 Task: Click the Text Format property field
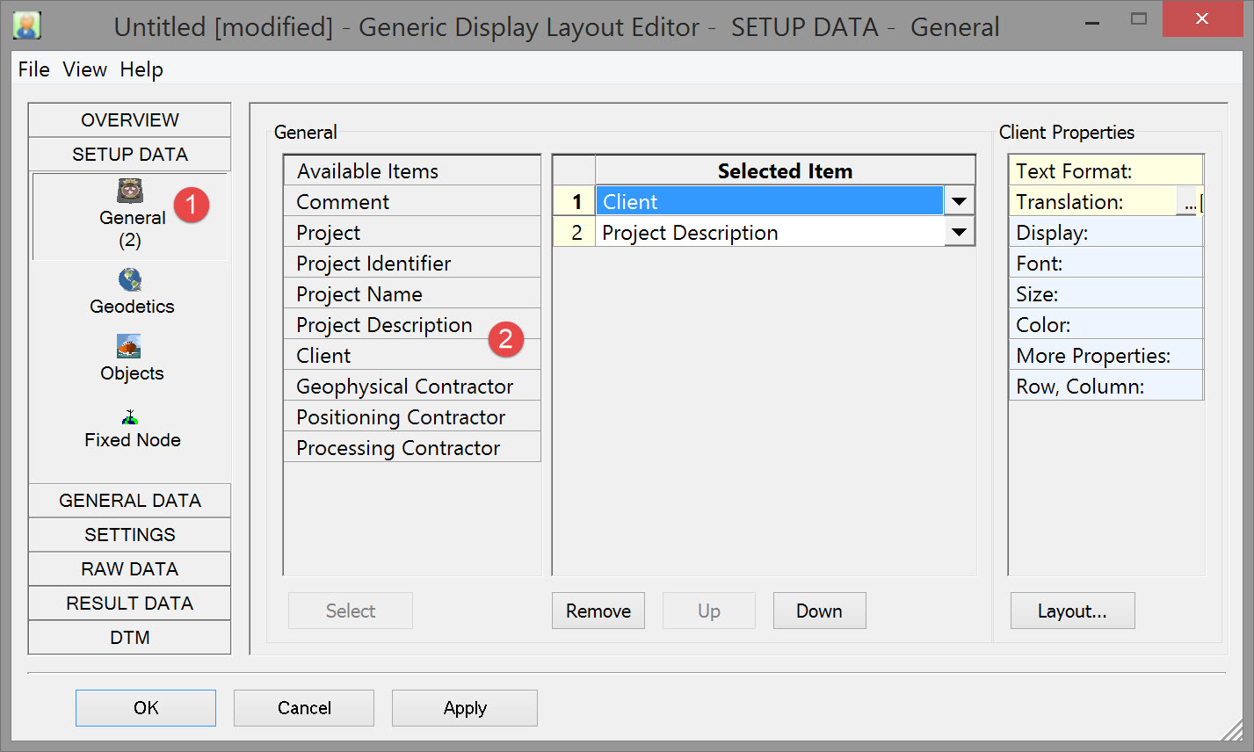[1105, 171]
